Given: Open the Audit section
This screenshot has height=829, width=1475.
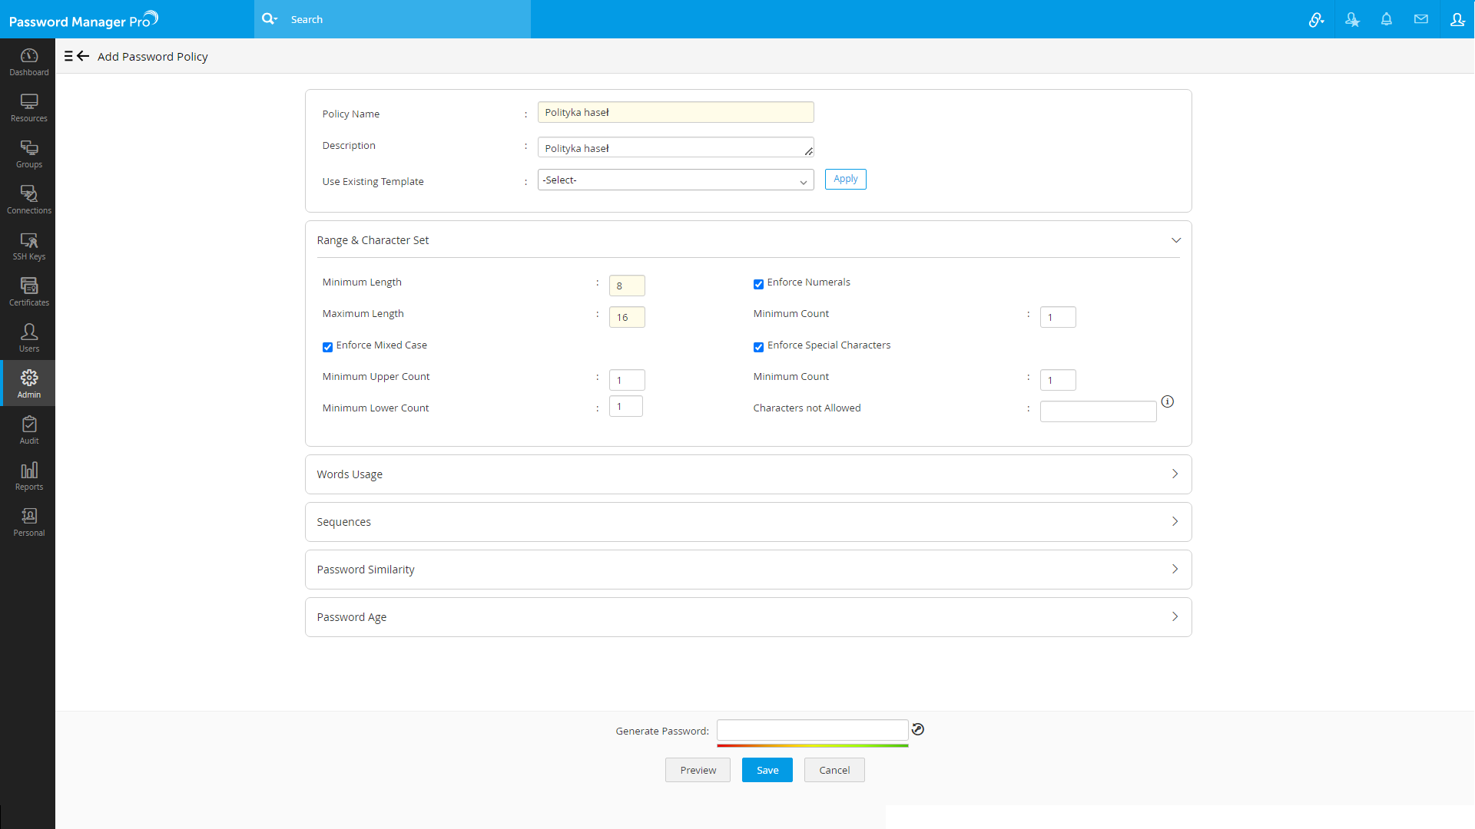Looking at the screenshot, I should point(28,430).
